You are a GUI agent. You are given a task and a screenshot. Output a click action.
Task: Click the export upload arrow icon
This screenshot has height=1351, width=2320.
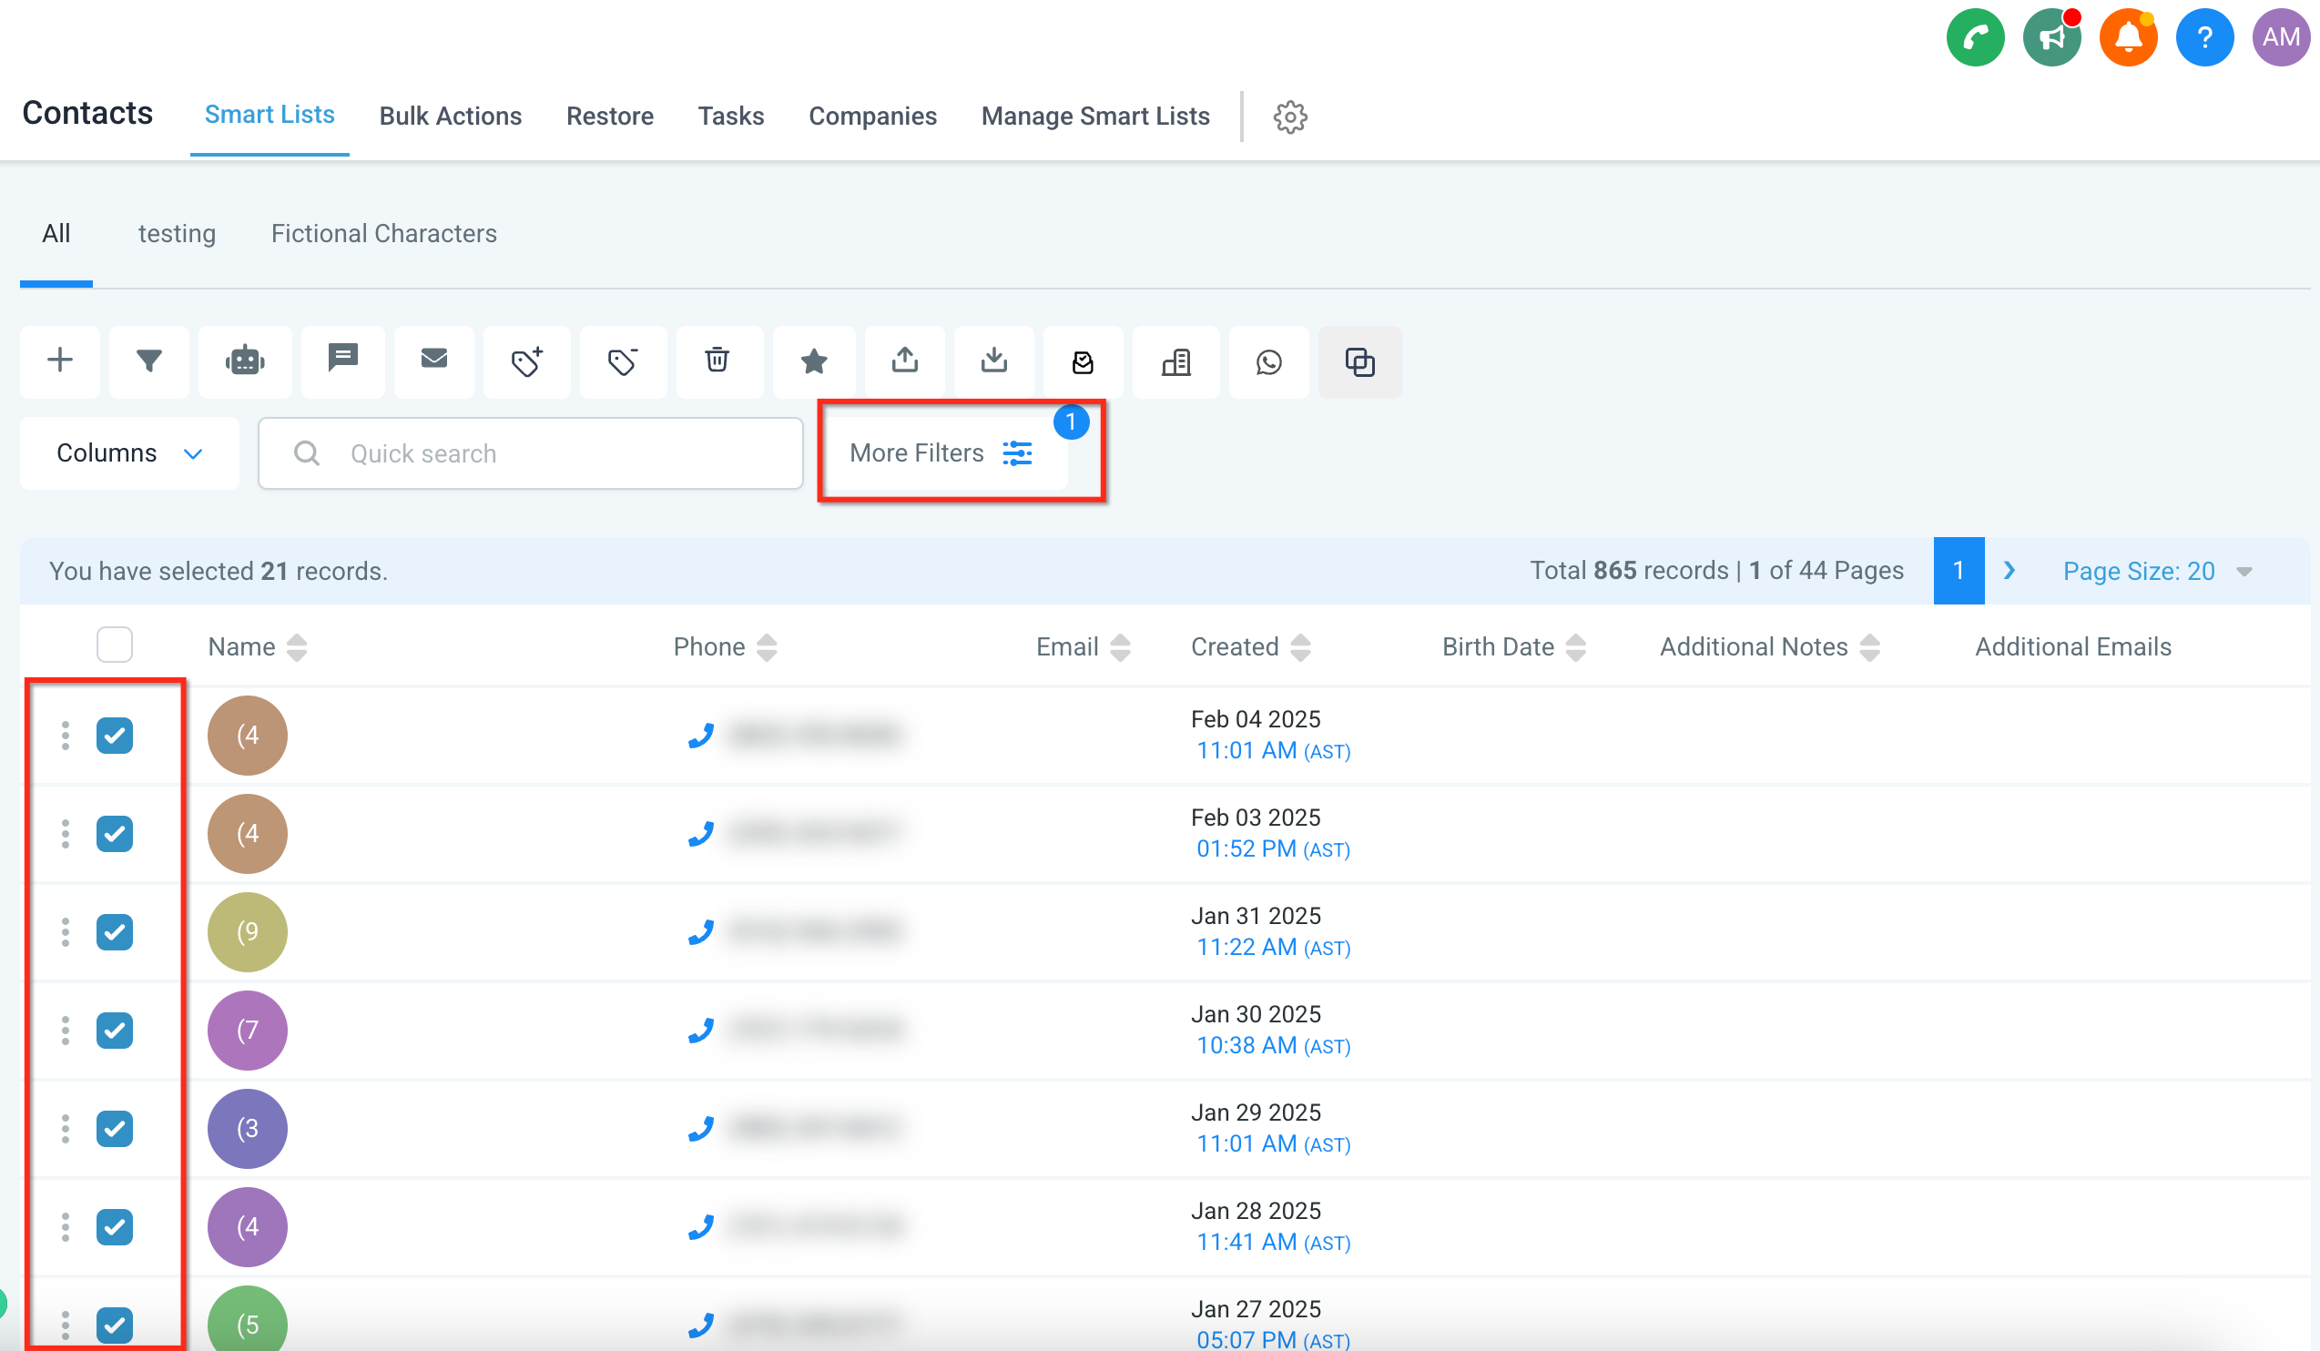[904, 361]
